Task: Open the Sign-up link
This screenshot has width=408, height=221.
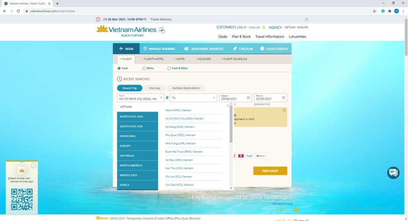Action: point(254,27)
